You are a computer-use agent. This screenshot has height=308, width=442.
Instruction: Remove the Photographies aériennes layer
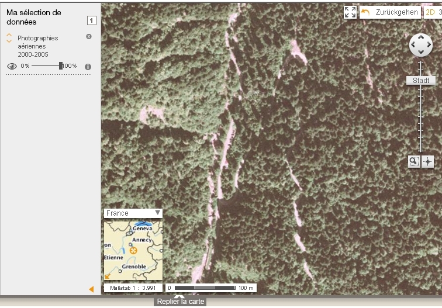pyautogui.click(x=89, y=36)
